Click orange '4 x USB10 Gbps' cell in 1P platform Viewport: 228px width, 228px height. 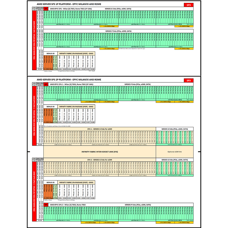(48, 69)
